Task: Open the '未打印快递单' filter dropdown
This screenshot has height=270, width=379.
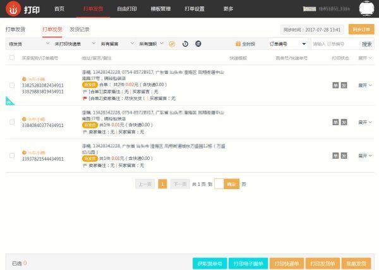Action: (71, 44)
